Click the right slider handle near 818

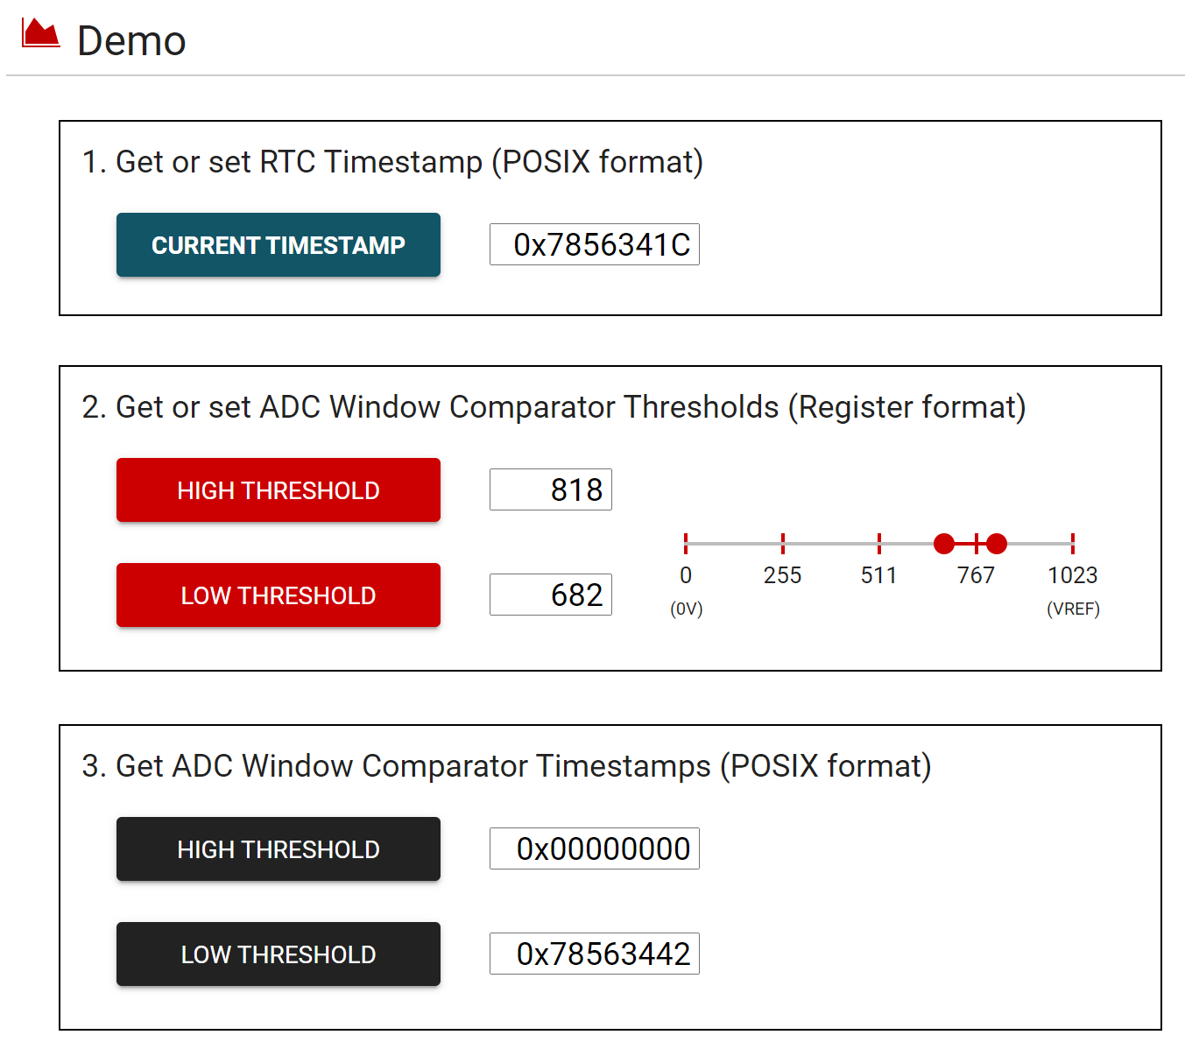pos(996,544)
